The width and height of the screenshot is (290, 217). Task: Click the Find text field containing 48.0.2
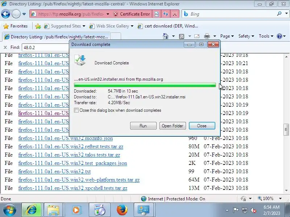46,48
